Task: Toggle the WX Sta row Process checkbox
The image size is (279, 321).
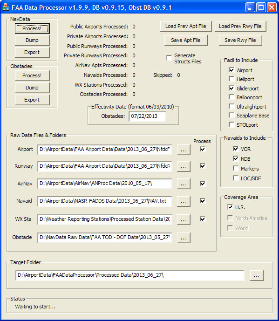Action: tap(203, 219)
